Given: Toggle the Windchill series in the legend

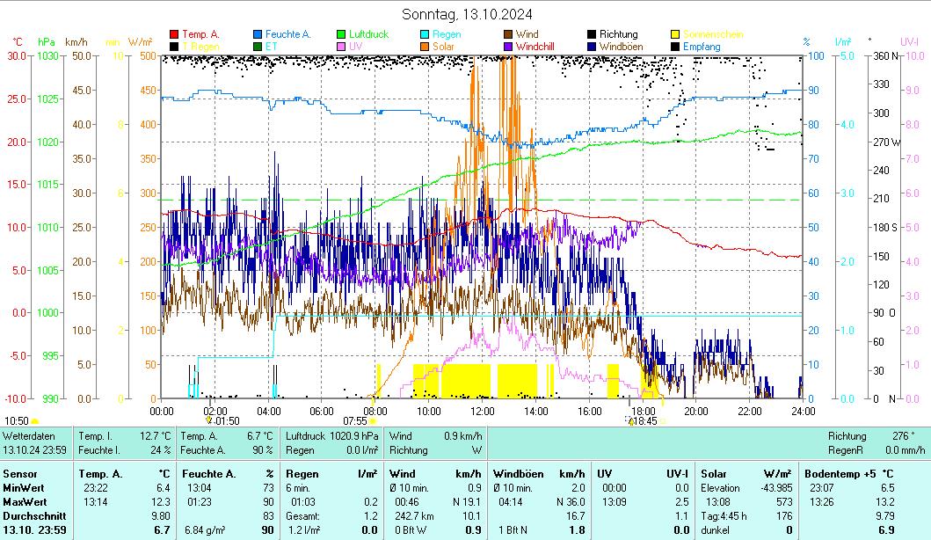Looking at the screenshot, I should pyautogui.click(x=535, y=47).
